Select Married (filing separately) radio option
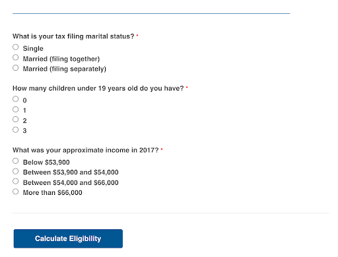Screen dimensions: 338x257 tap(15, 68)
